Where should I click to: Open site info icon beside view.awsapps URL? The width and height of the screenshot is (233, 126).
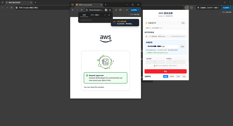[x=87, y=10]
